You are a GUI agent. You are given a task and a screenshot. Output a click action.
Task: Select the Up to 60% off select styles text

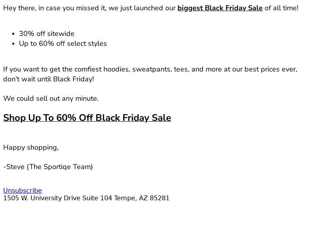tap(63, 43)
